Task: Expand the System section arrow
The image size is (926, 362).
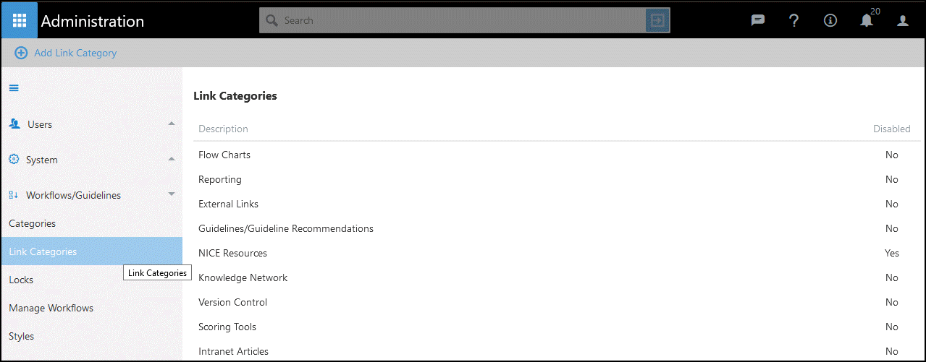Action: tap(172, 159)
